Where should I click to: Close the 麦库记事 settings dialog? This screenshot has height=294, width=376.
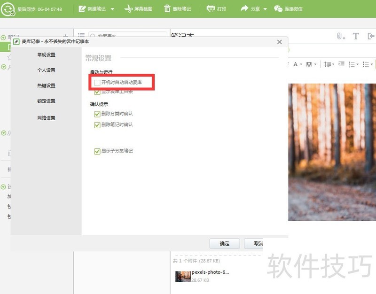coord(279,42)
